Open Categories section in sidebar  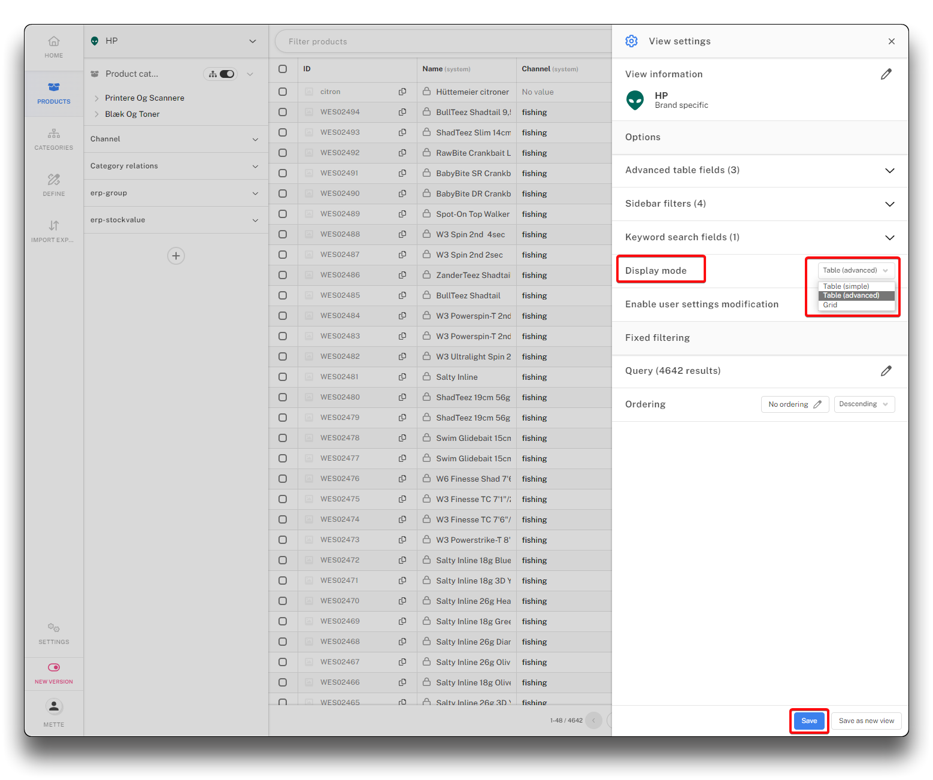54,139
